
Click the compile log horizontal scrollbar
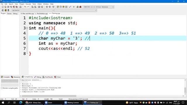point(49,96)
